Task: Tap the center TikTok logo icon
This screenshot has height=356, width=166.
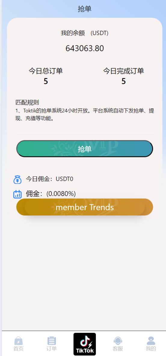Action: [85, 344]
